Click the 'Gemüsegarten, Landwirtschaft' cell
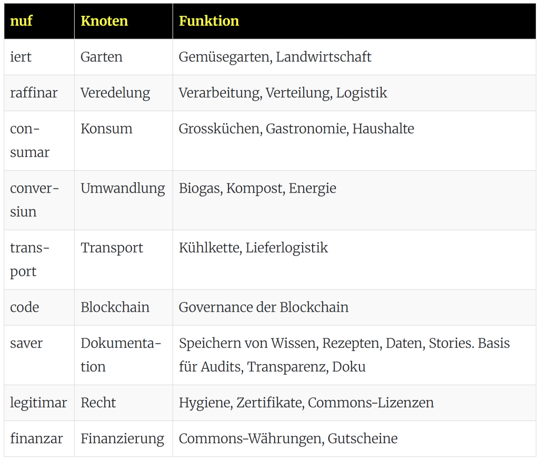The width and height of the screenshot is (539, 459). pyautogui.click(x=275, y=57)
